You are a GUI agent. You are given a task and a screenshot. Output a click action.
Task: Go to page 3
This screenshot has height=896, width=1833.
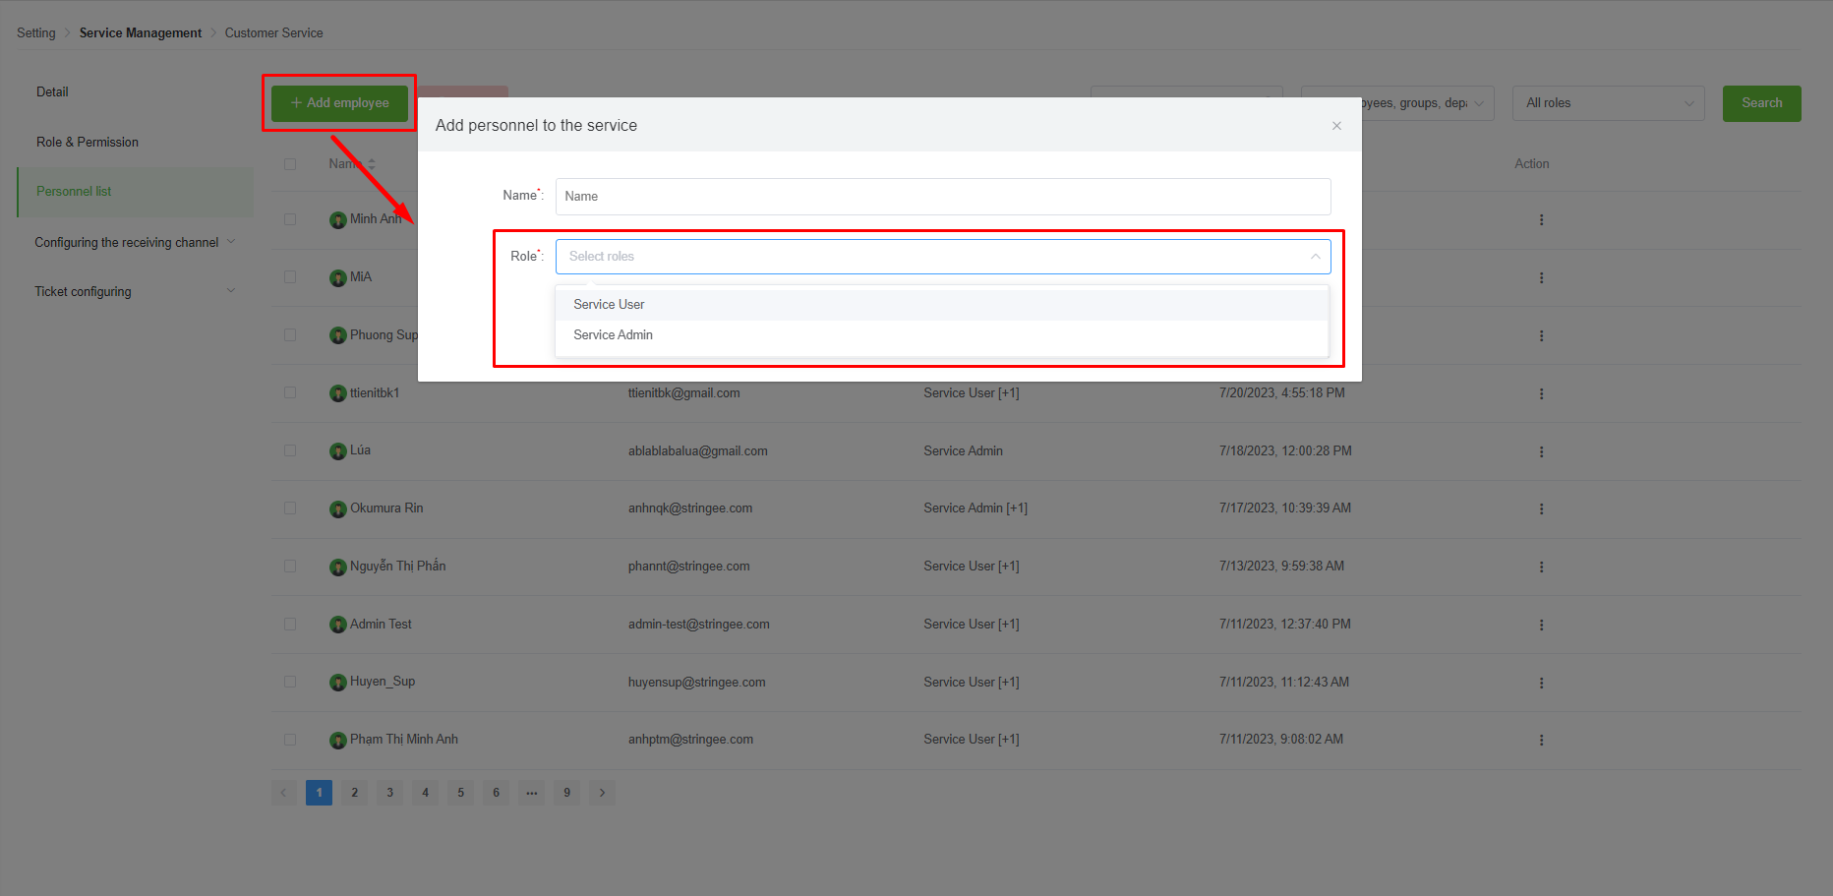point(389,793)
